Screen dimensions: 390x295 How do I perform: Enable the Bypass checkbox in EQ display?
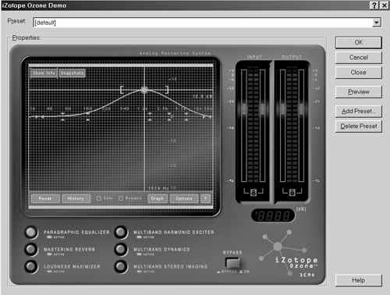(121, 198)
